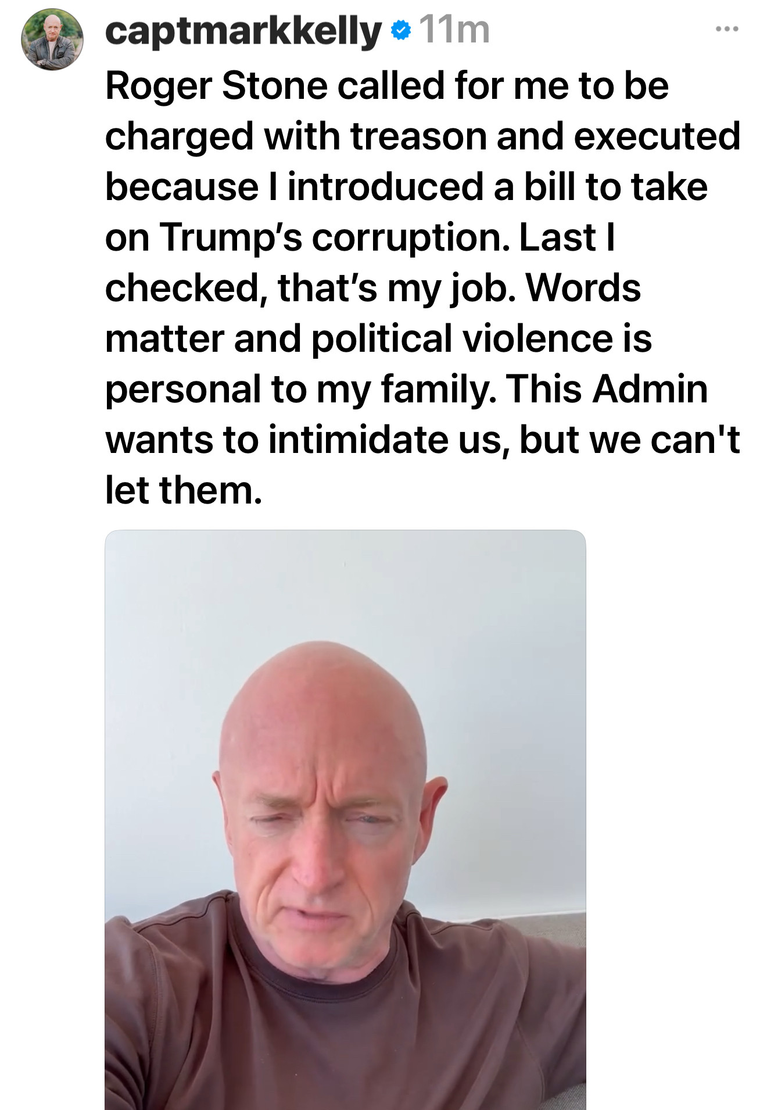Screen dimensions: 767x1110
Task: Tap "charged with treason" in the post text
Action: pyautogui.click(x=295, y=136)
